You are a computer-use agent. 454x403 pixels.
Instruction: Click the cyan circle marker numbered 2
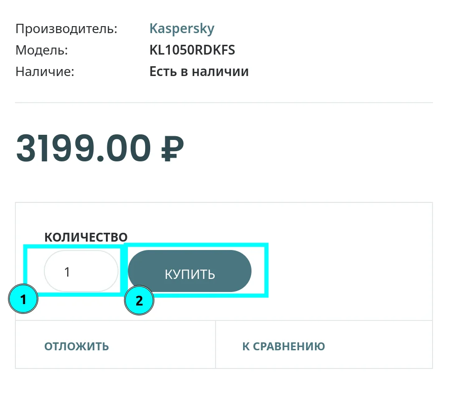[x=139, y=301]
